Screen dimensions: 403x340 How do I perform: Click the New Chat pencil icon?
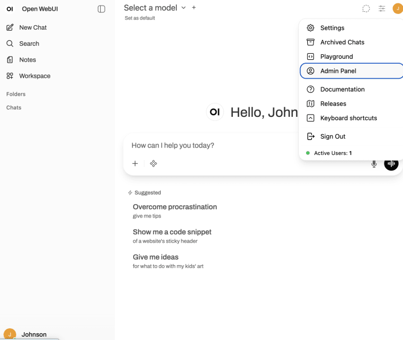[x=10, y=27]
